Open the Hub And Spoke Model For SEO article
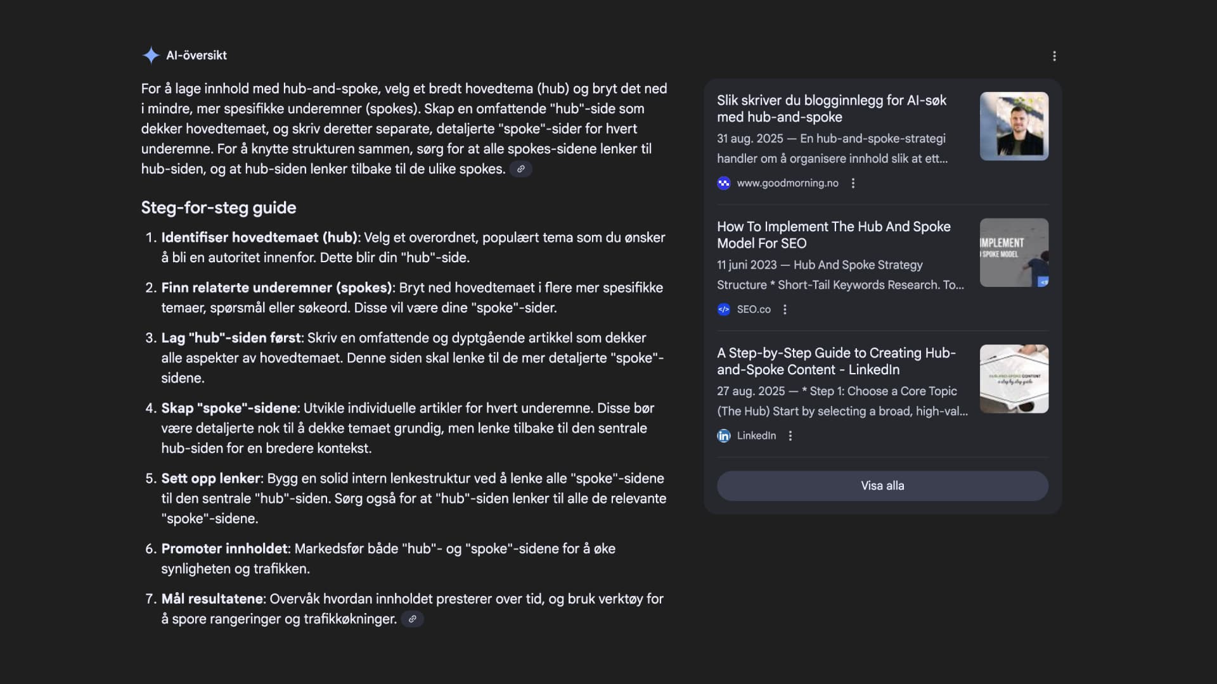The image size is (1217, 684). (x=834, y=235)
